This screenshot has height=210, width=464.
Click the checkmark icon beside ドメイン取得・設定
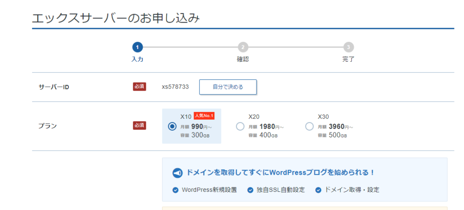pos(319,190)
